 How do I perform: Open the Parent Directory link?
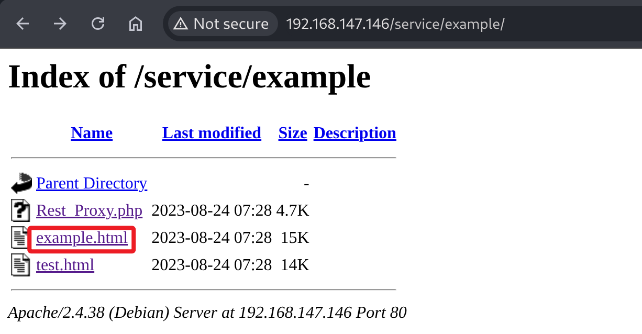pos(92,183)
